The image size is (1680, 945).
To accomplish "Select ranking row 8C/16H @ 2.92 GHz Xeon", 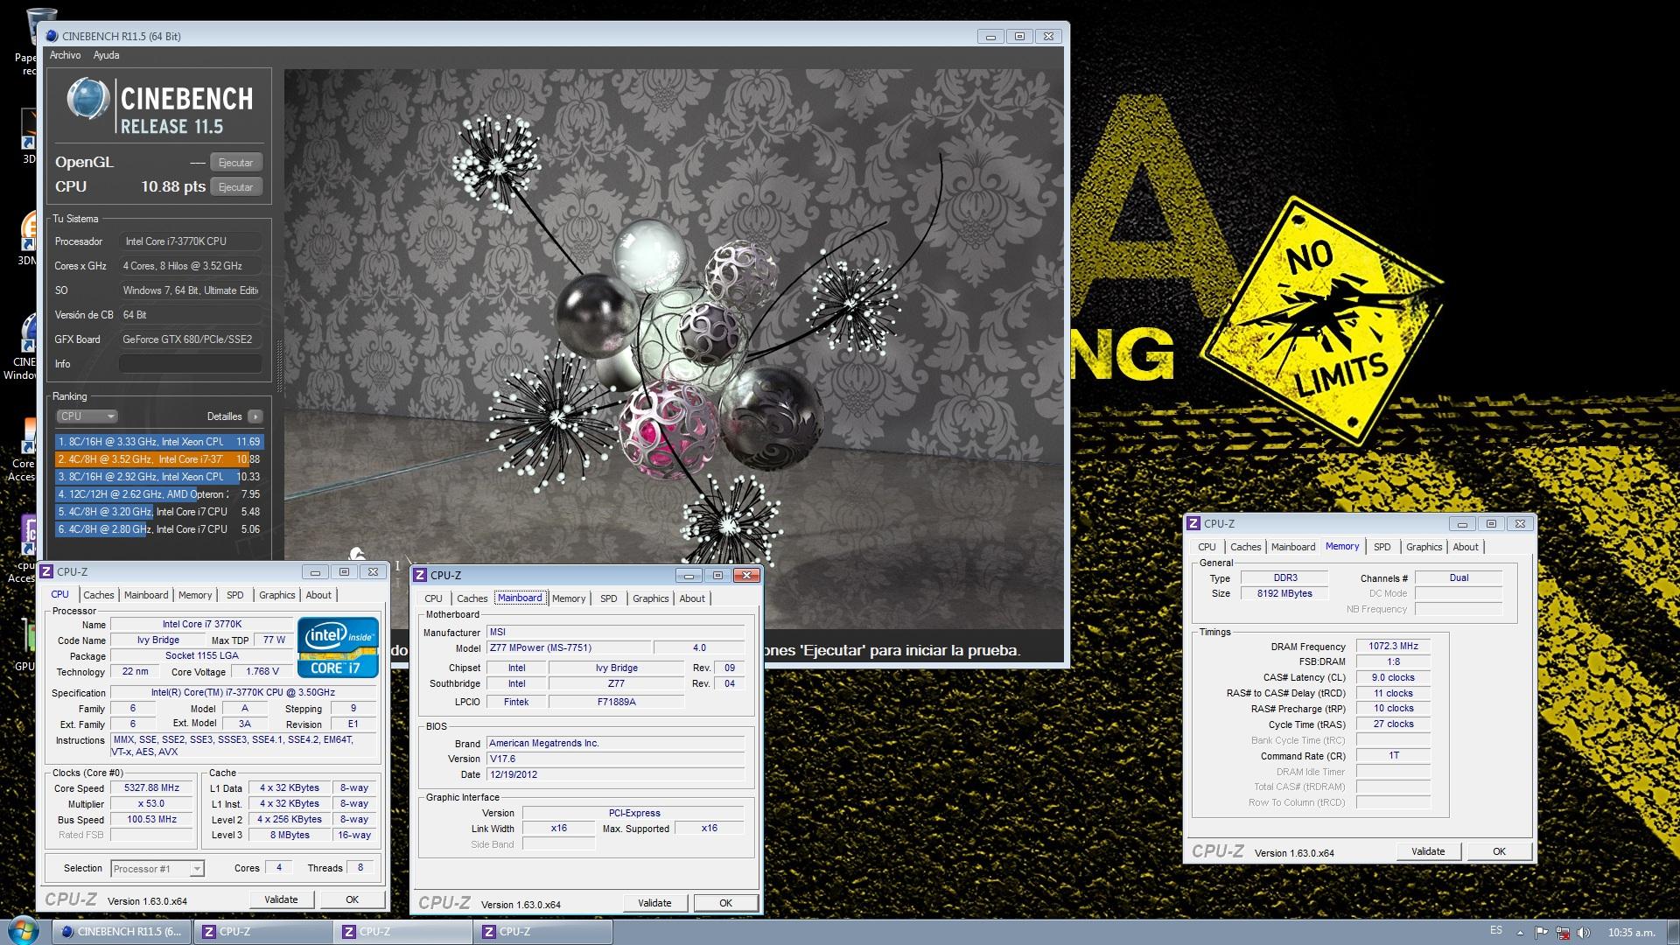I will (x=158, y=477).
